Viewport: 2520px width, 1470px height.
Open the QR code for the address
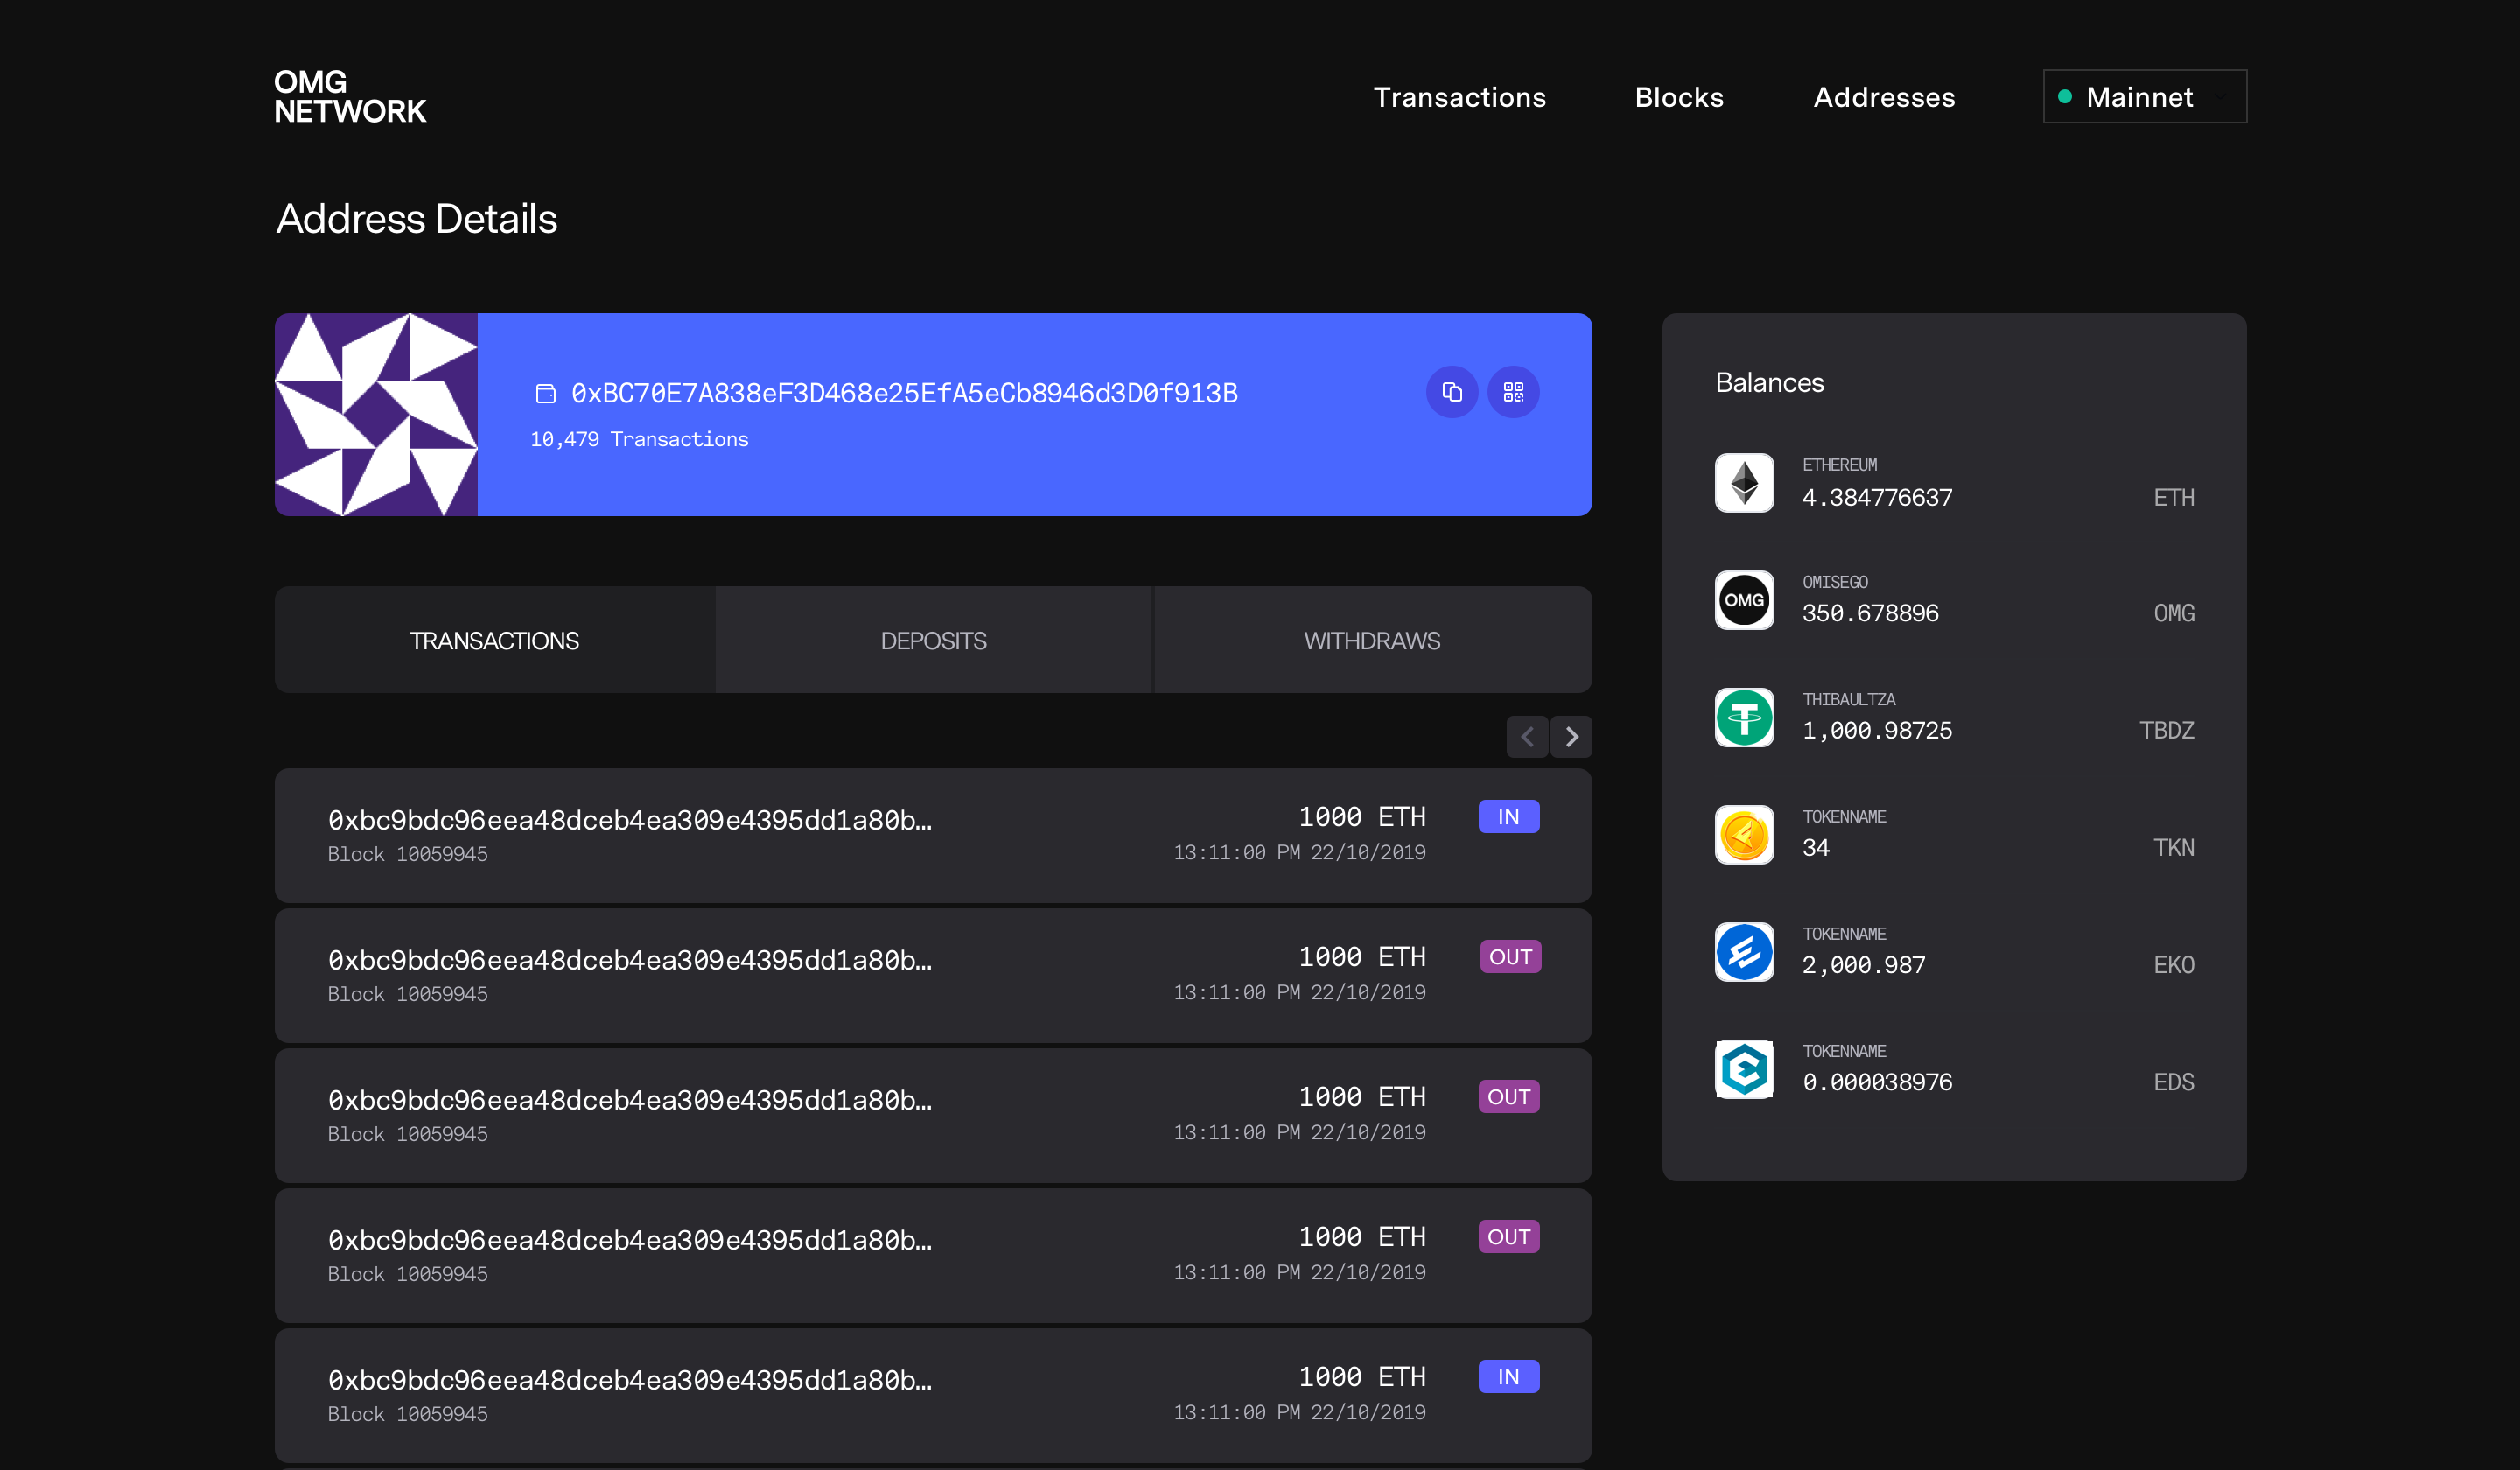[1513, 392]
